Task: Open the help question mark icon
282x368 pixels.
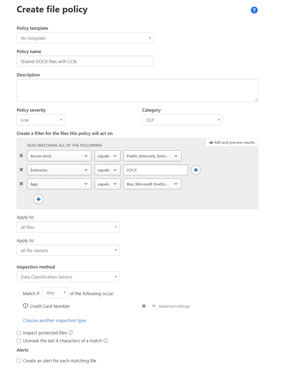Action: (254, 10)
